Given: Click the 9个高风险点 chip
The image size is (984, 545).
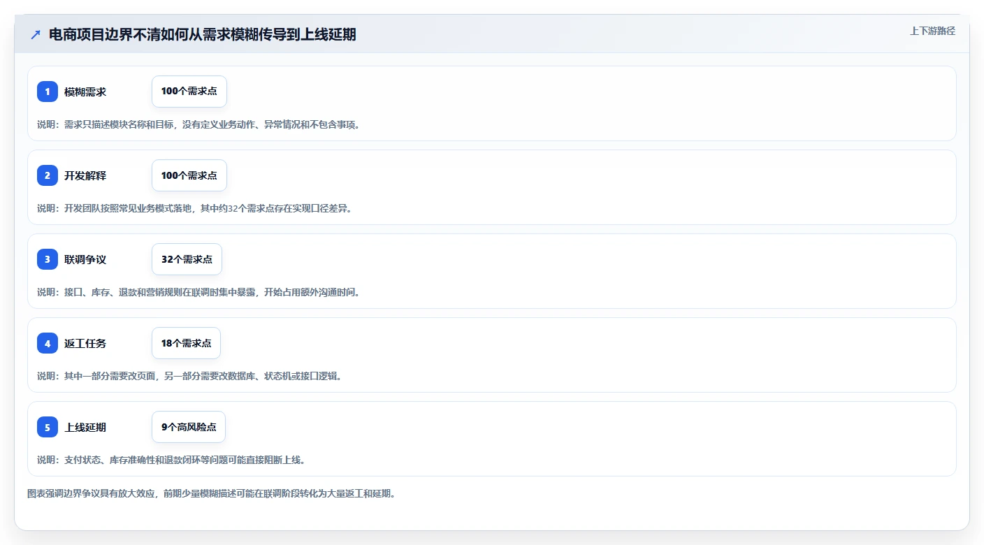Looking at the screenshot, I should (x=189, y=427).
